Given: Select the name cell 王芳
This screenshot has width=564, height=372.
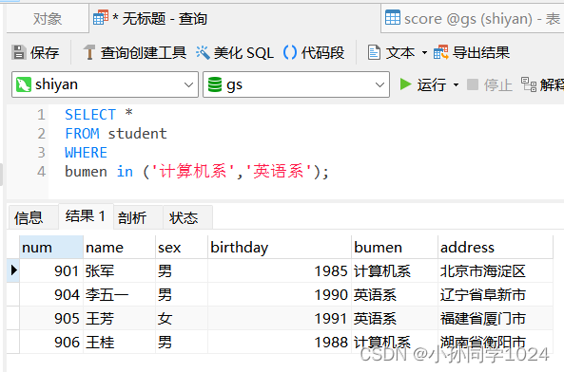Looking at the screenshot, I should pyautogui.click(x=120, y=318).
